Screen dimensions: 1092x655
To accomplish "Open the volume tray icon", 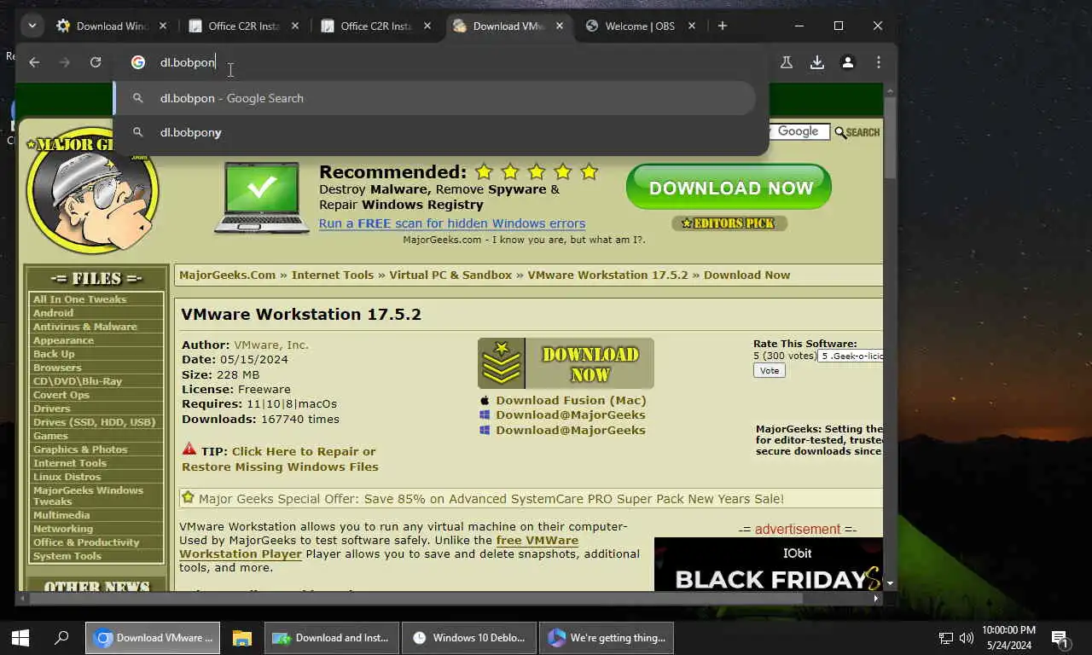I will pyautogui.click(x=967, y=637).
